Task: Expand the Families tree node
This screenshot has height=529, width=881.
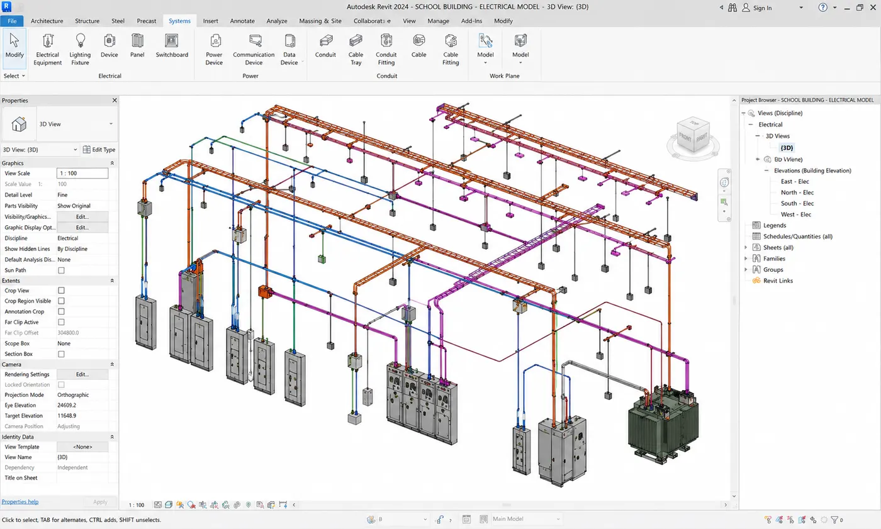Action: click(746, 259)
